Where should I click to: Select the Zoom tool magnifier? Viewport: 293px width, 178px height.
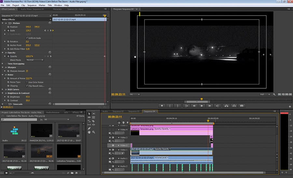point(93,132)
